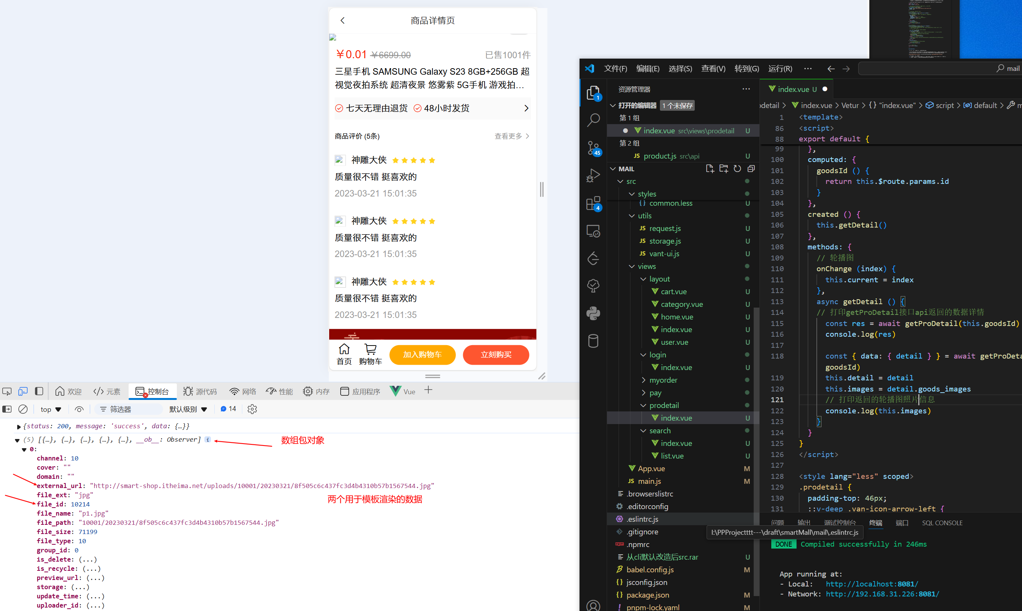
Task: Open localhost:8081 link in terminal
Action: tap(872, 584)
